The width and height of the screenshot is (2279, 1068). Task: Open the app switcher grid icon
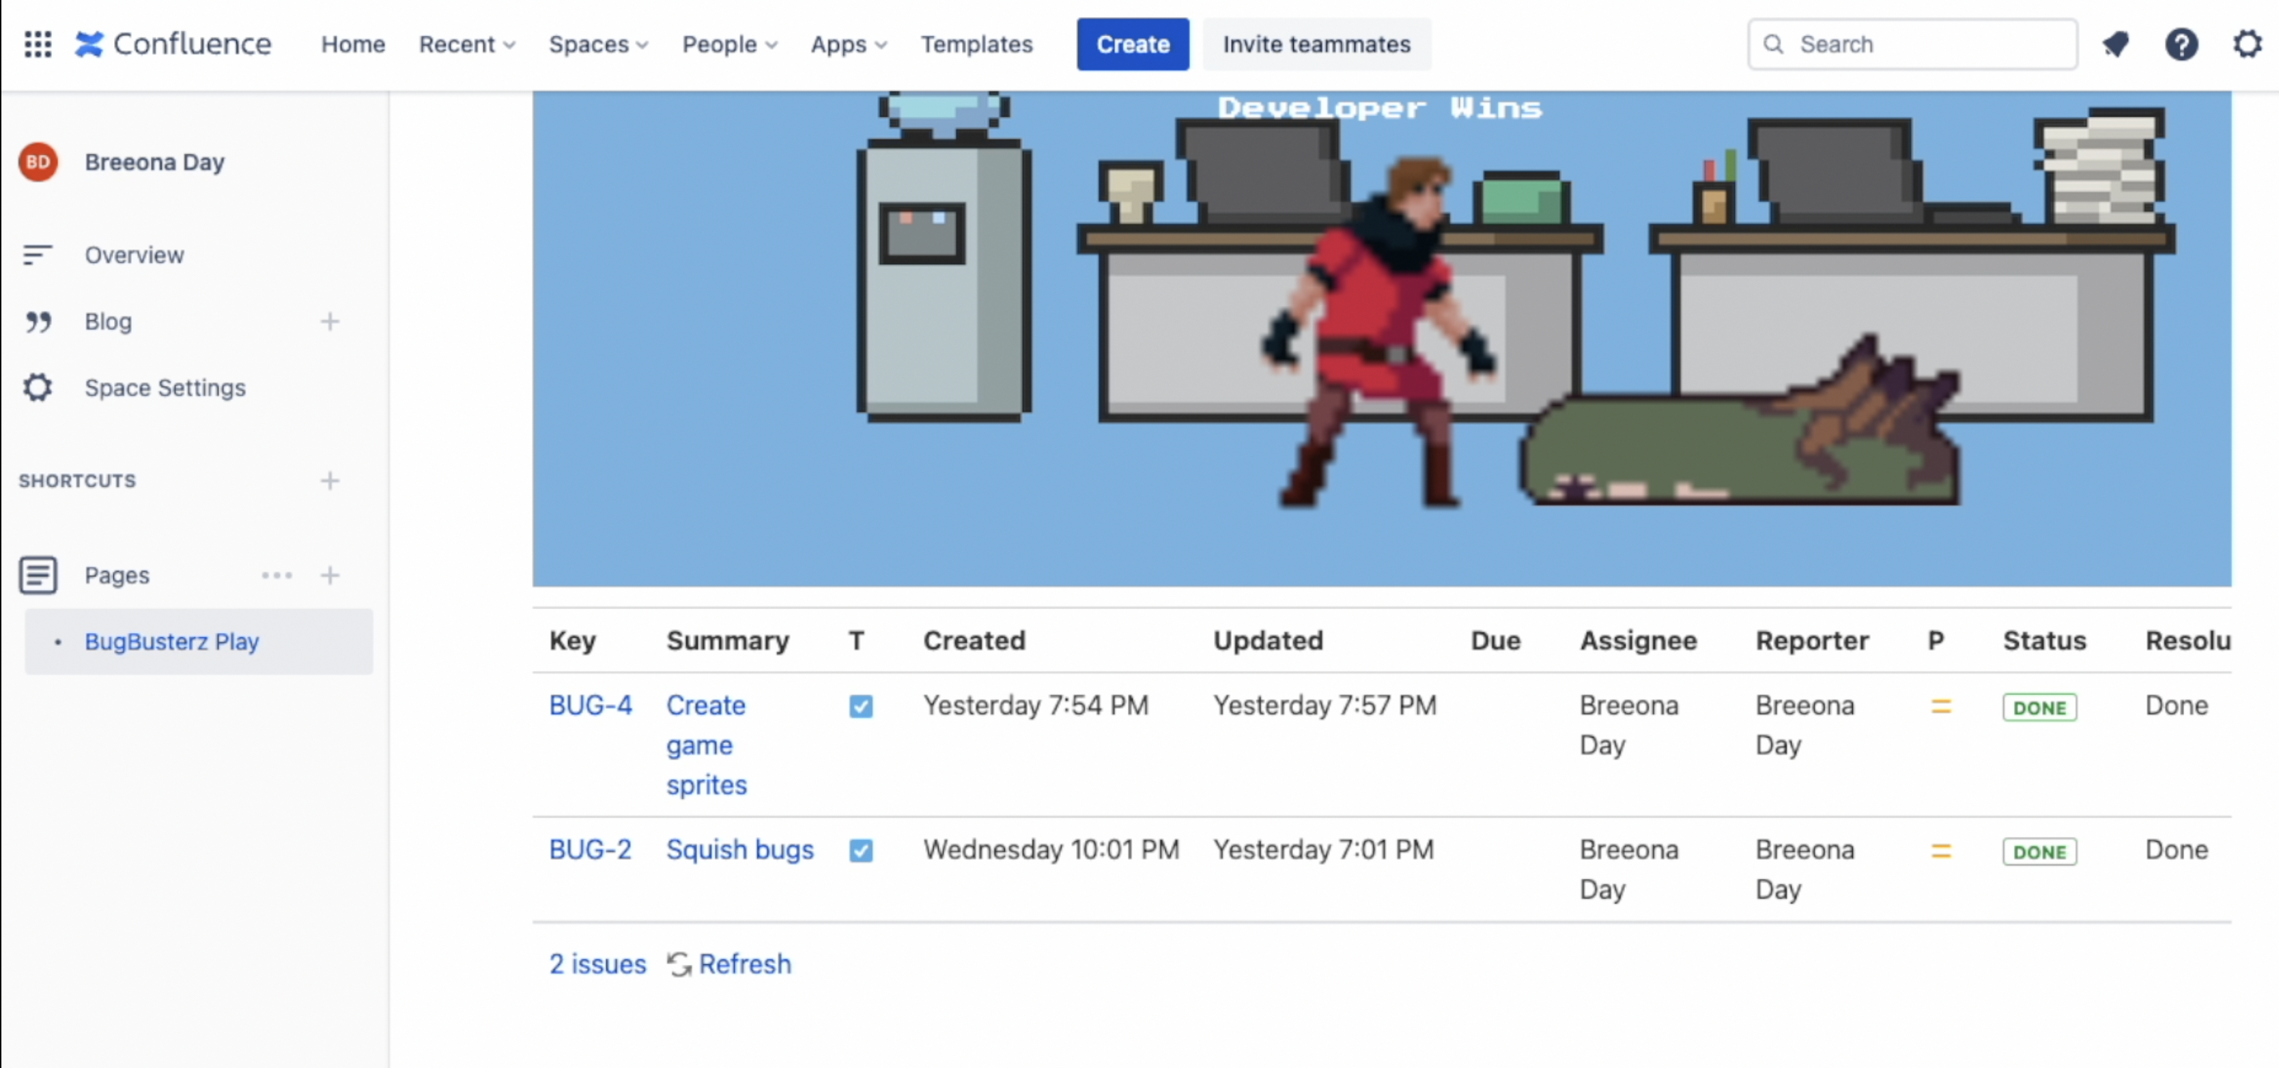click(x=37, y=43)
